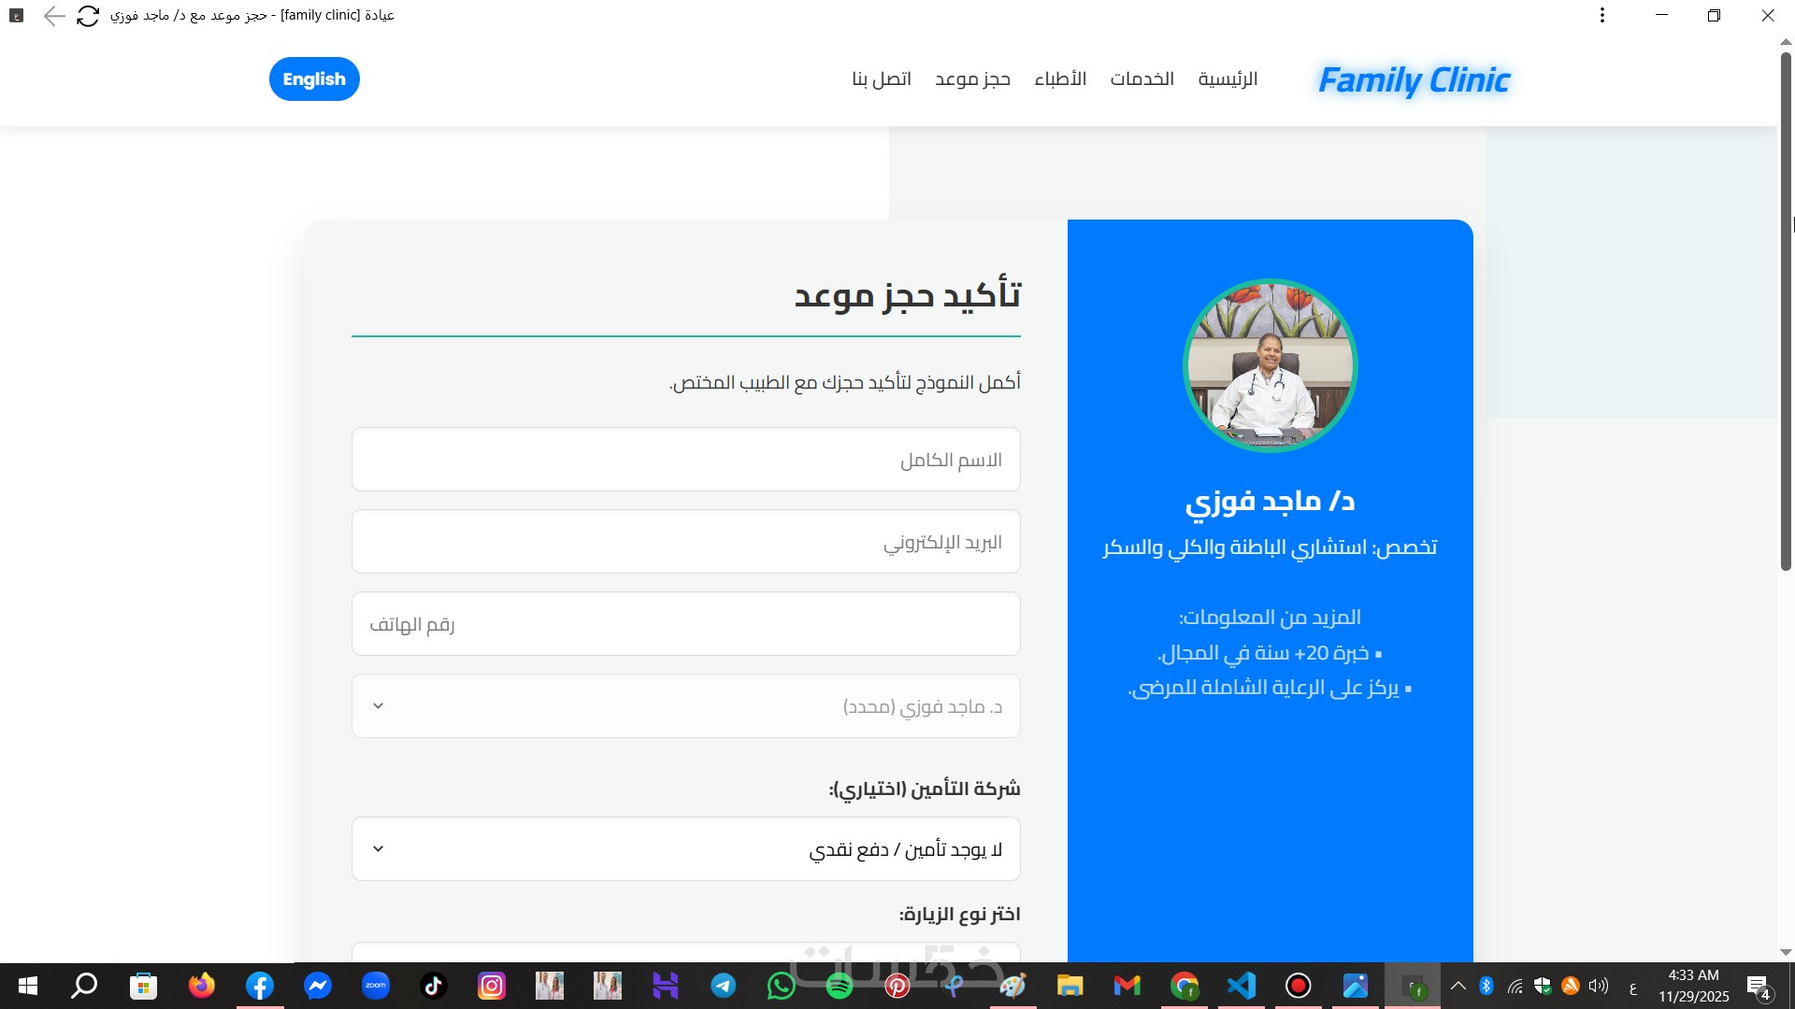Click the full name input field
The height and width of the screenshot is (1009, 1795).
685,460
